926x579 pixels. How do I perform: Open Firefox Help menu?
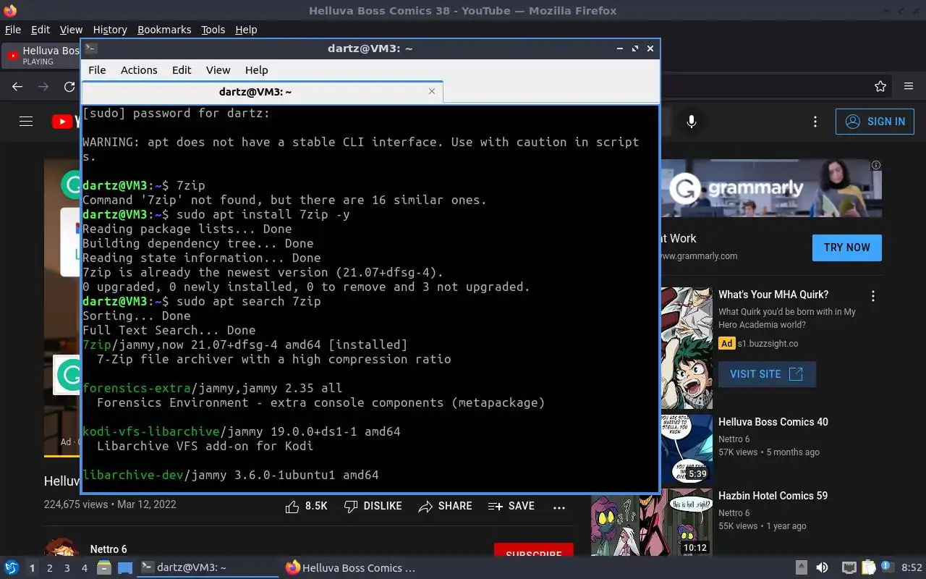246,30
